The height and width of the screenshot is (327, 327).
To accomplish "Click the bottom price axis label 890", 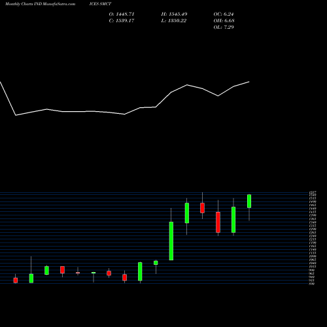I will (x=312, y=284).
